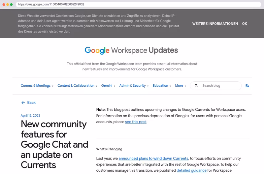Click the green maximize window dot
The image size is (264, 174).
tap(11, 5)
